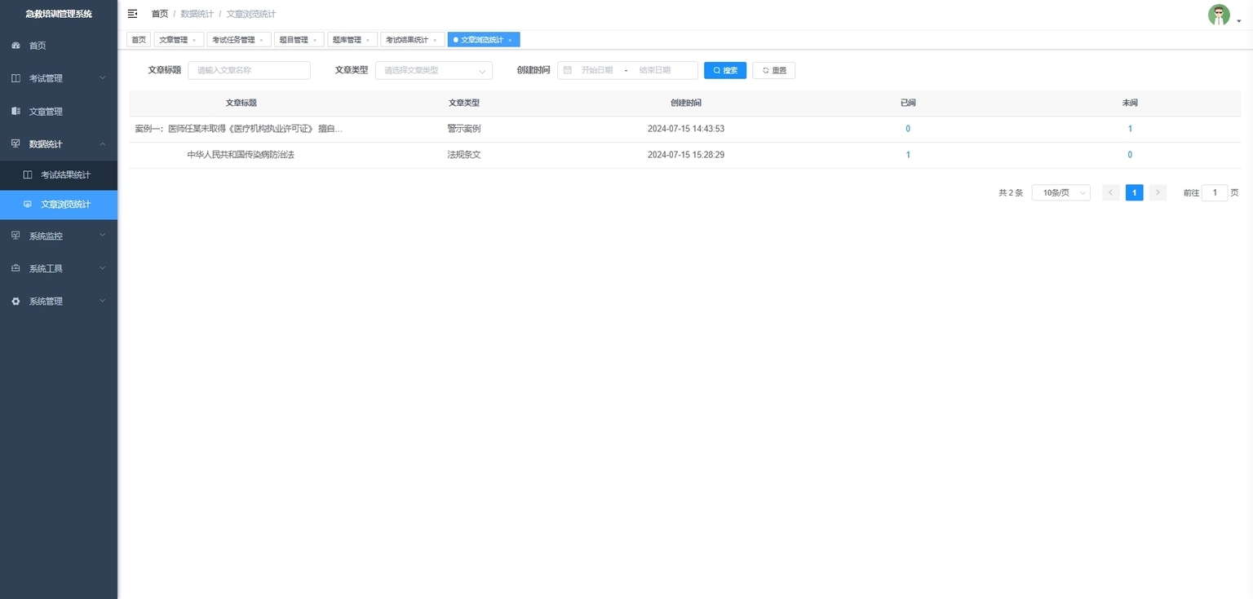Image resolution: width=1253 pixels, height=599 pixels.
Task: Click the user avatar in top right
Action: point(1218,15)
